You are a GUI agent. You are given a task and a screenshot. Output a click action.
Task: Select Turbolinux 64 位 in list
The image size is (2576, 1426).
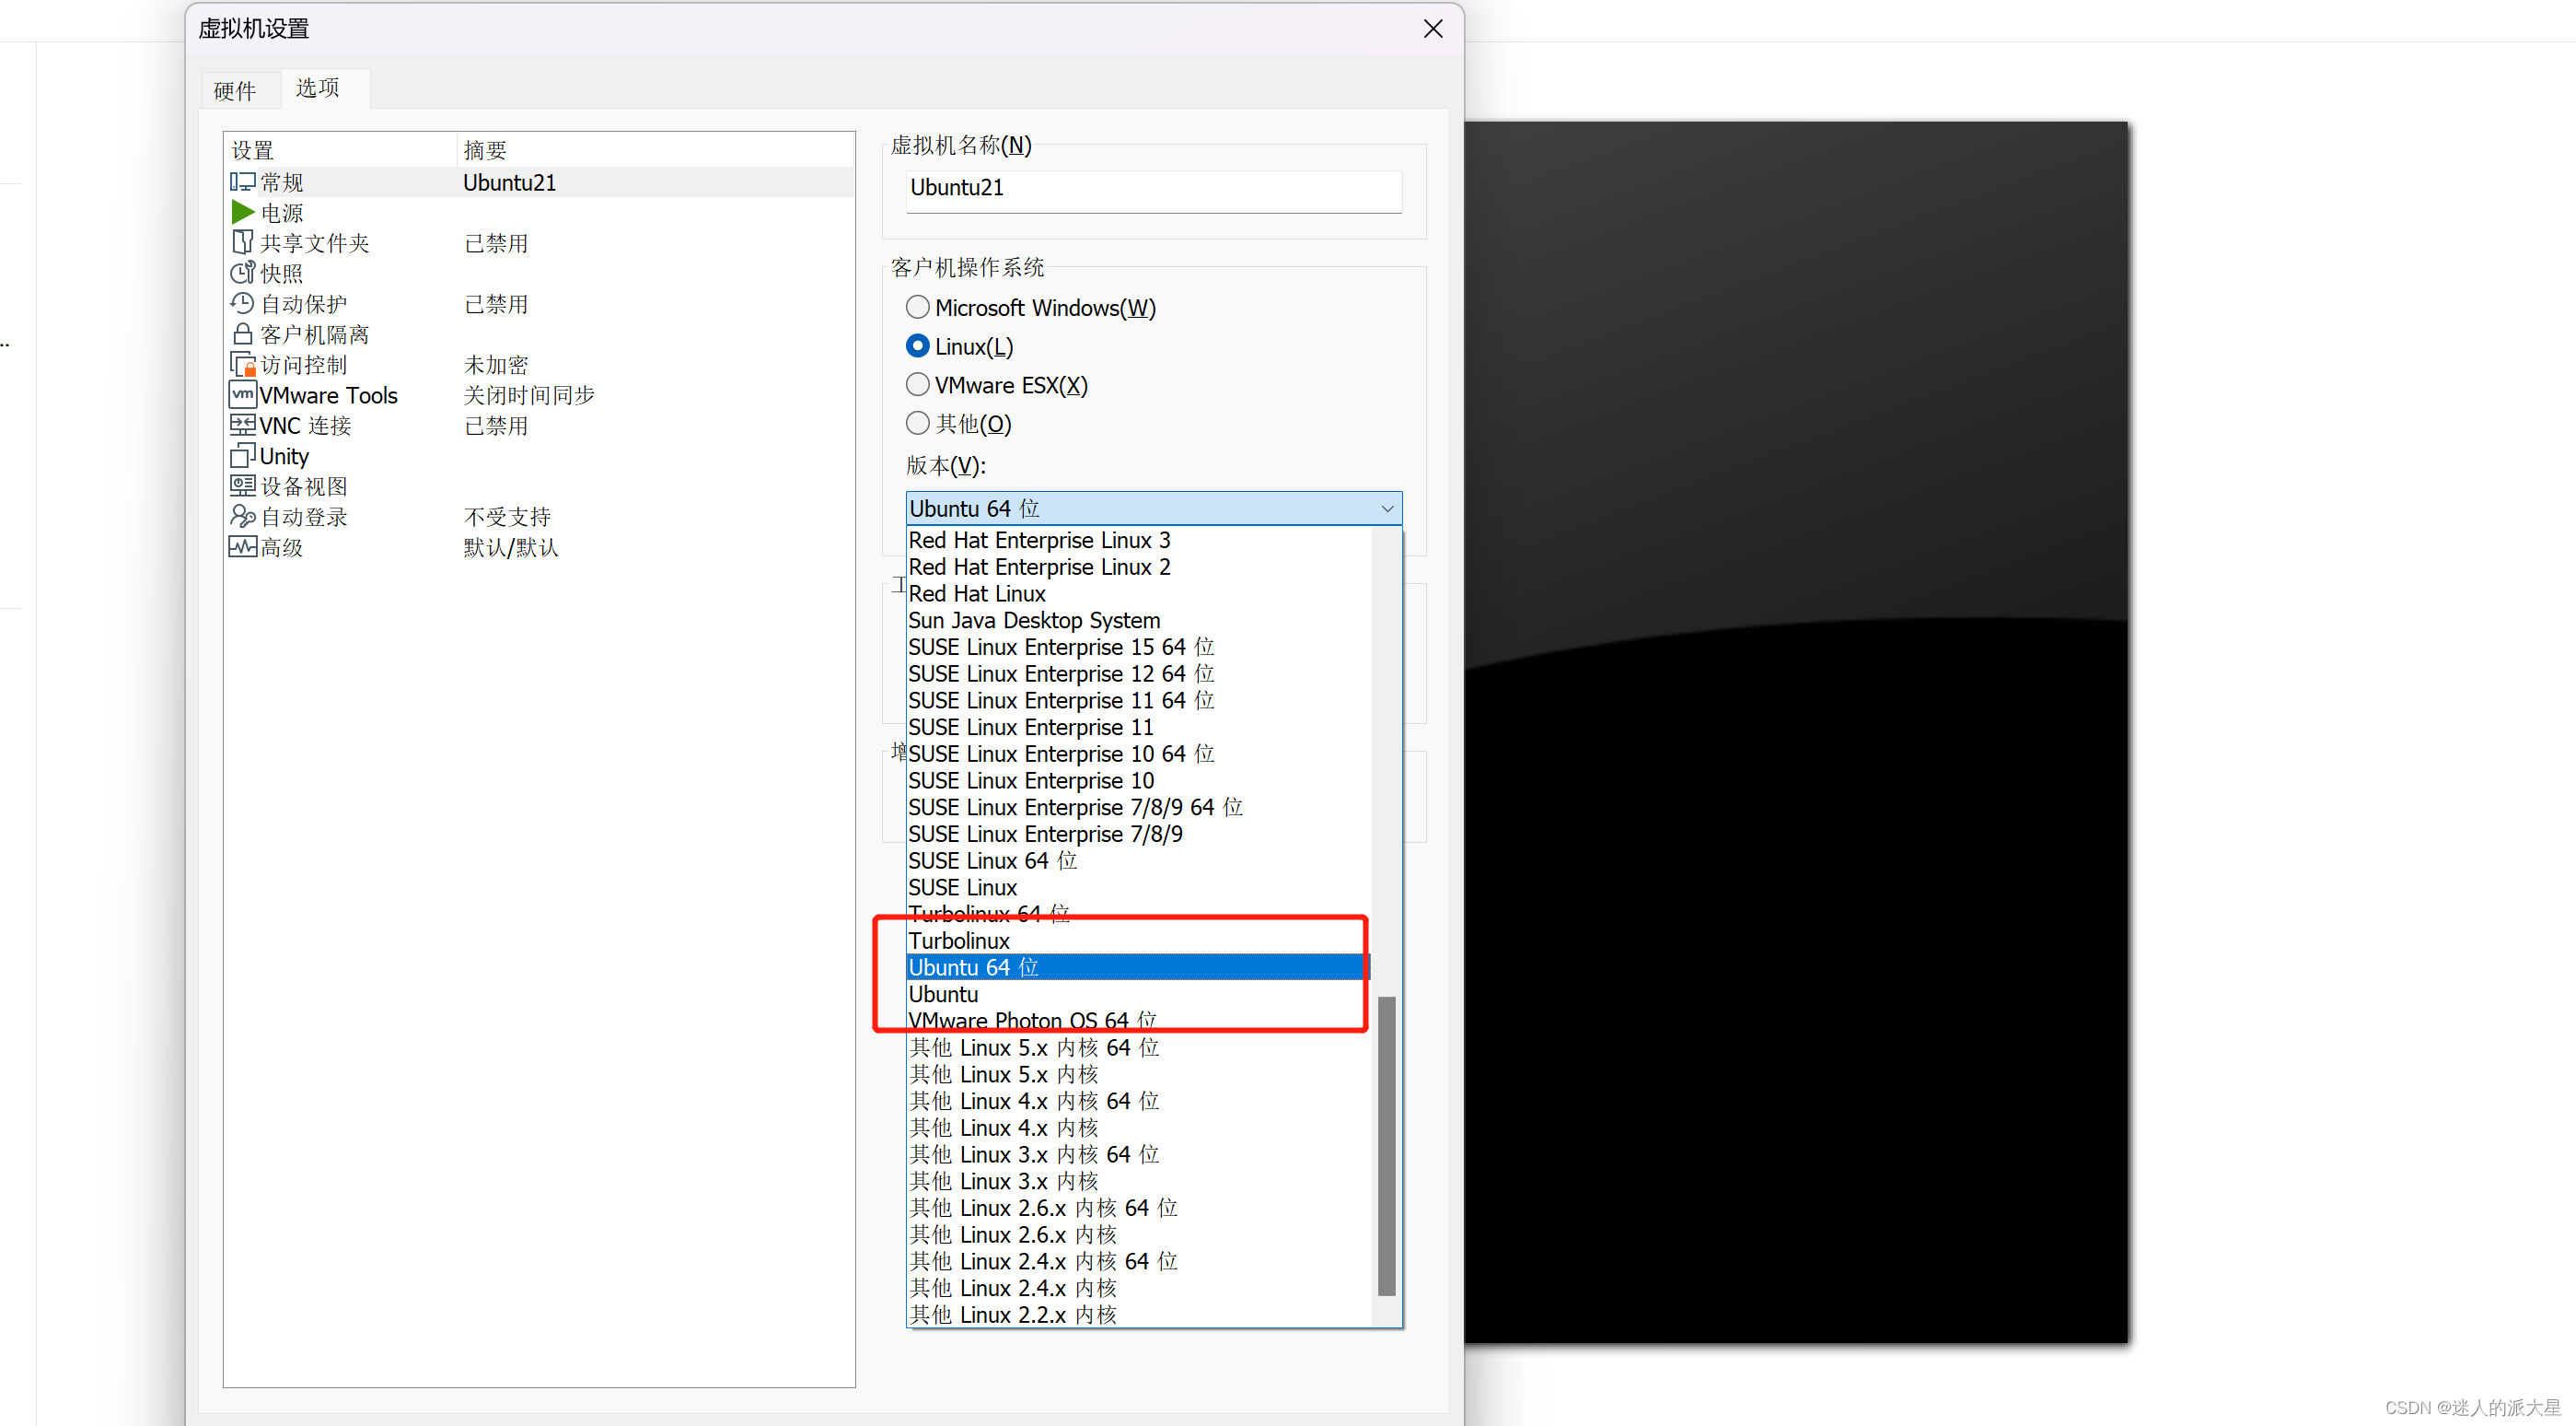(1139, 914)
